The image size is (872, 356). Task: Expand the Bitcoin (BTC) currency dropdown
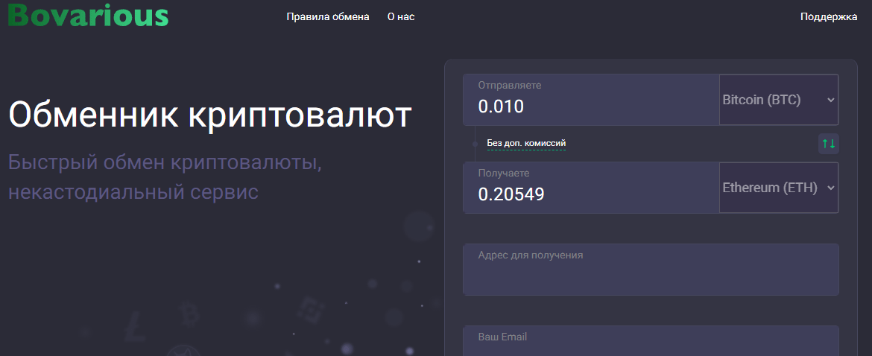pyautogui.click(x=779, y=100)
